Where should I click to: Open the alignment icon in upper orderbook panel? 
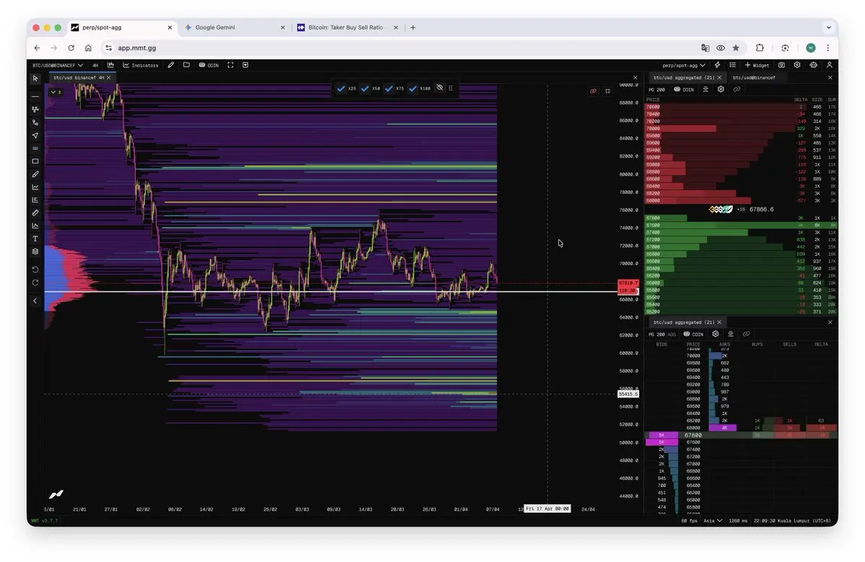[706, 89]
